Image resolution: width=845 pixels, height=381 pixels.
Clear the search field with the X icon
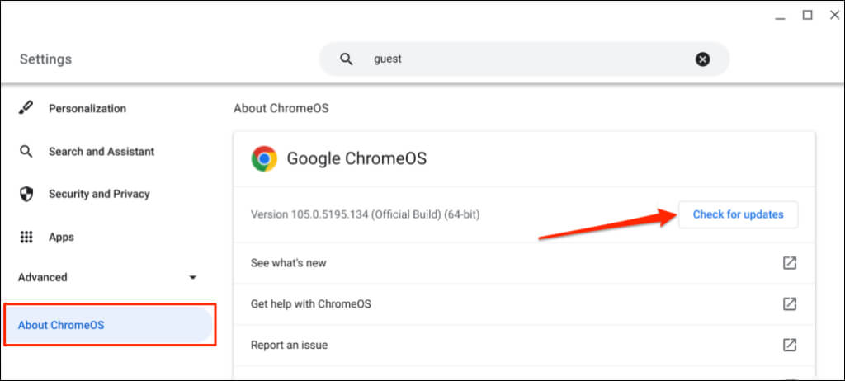pos(702,59)
